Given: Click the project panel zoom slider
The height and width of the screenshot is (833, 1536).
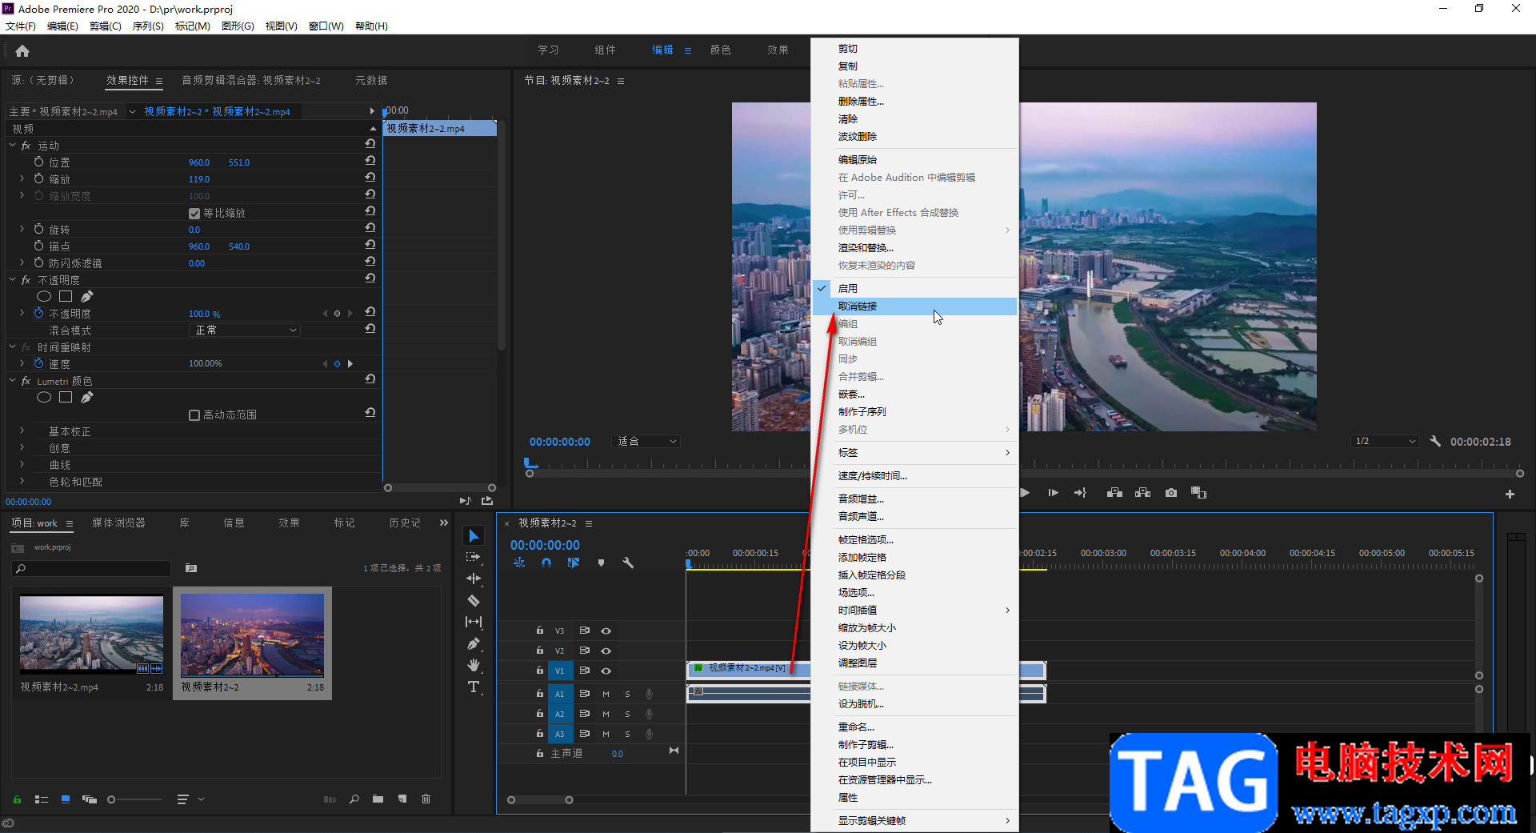Looking at the screenshot, I should (112, 799).
